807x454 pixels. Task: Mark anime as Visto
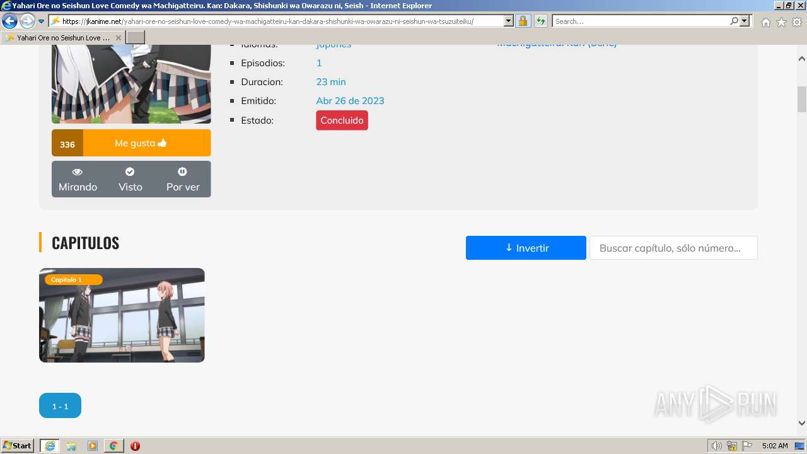point(131,180)
